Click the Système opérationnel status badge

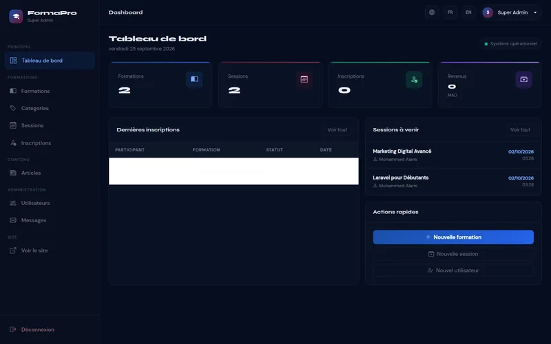point(510,44)
